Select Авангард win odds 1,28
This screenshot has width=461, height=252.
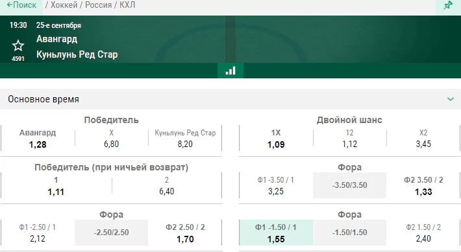click(38, 138)
